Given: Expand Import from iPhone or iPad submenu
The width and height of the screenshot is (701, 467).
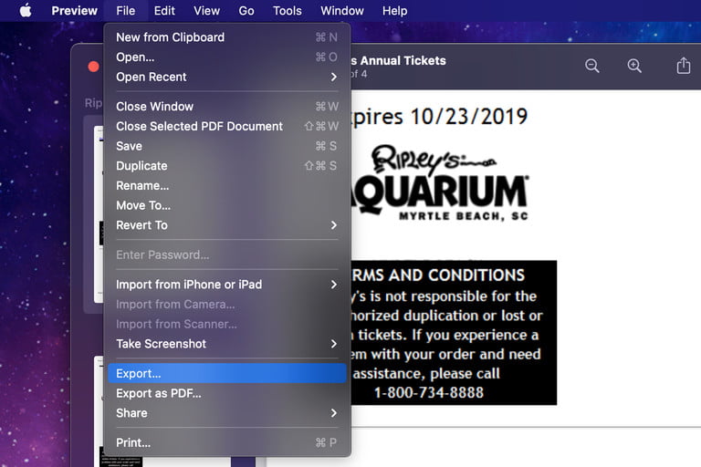Looking at the screenshot, I should [x=226, y=285].
